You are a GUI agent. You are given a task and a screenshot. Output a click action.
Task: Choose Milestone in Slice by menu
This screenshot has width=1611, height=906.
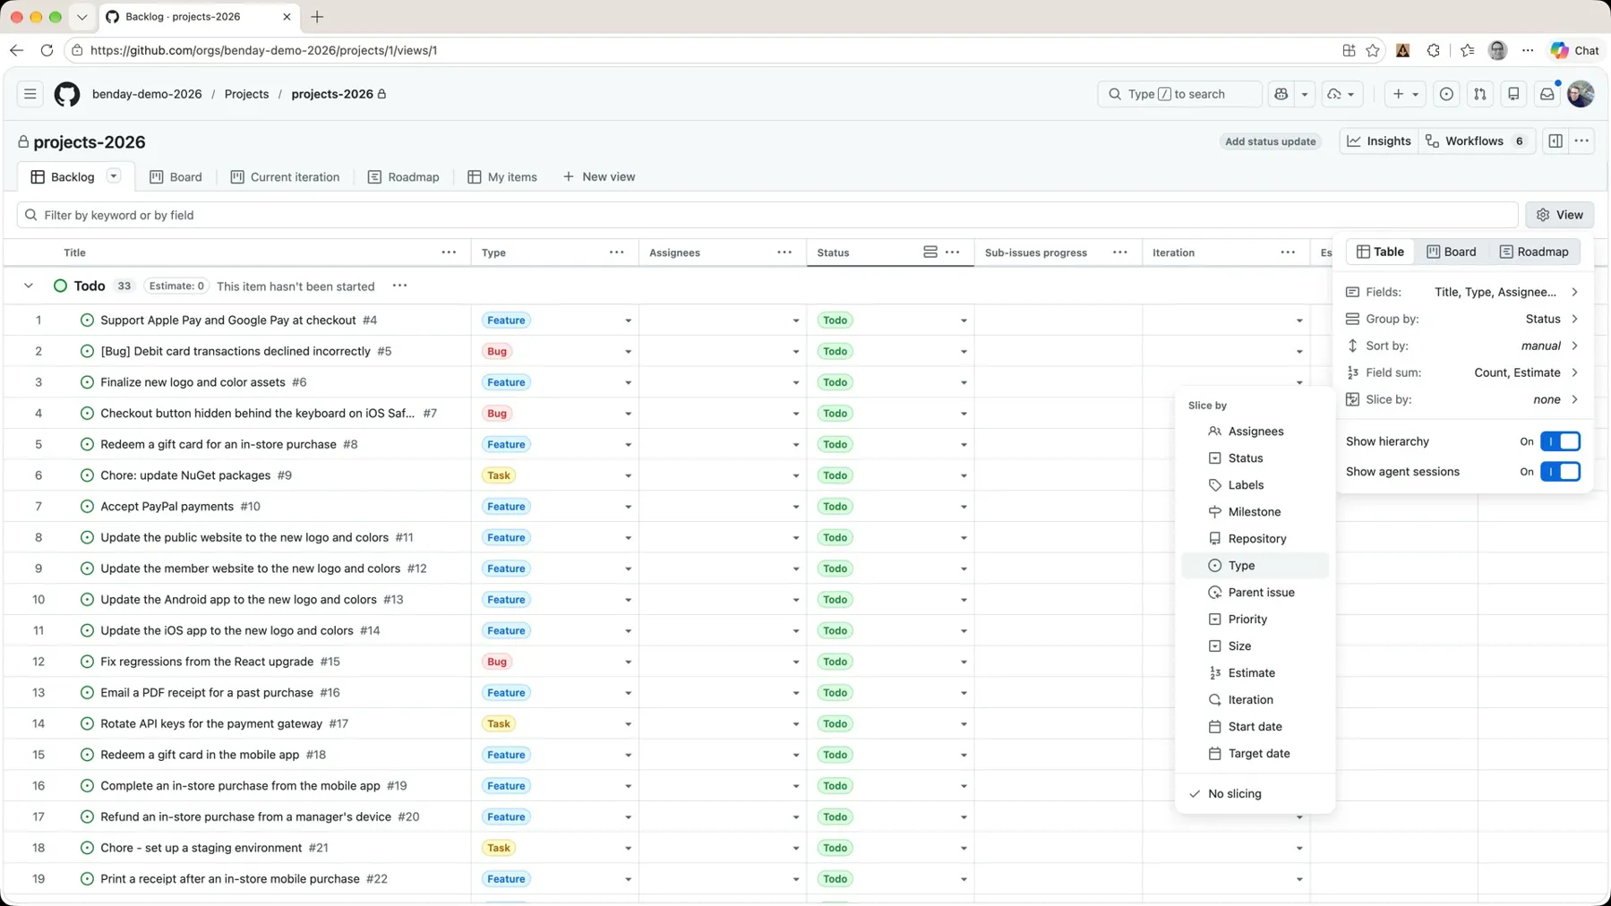point(1255,512)
